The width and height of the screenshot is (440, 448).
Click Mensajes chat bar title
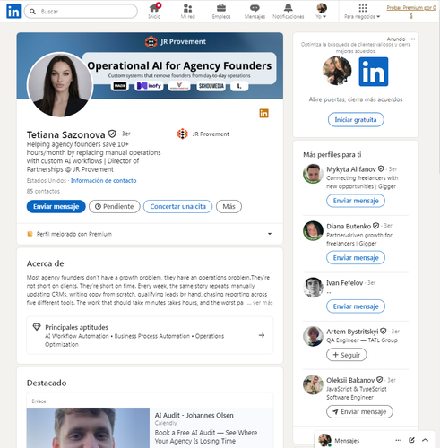[347, 441]
